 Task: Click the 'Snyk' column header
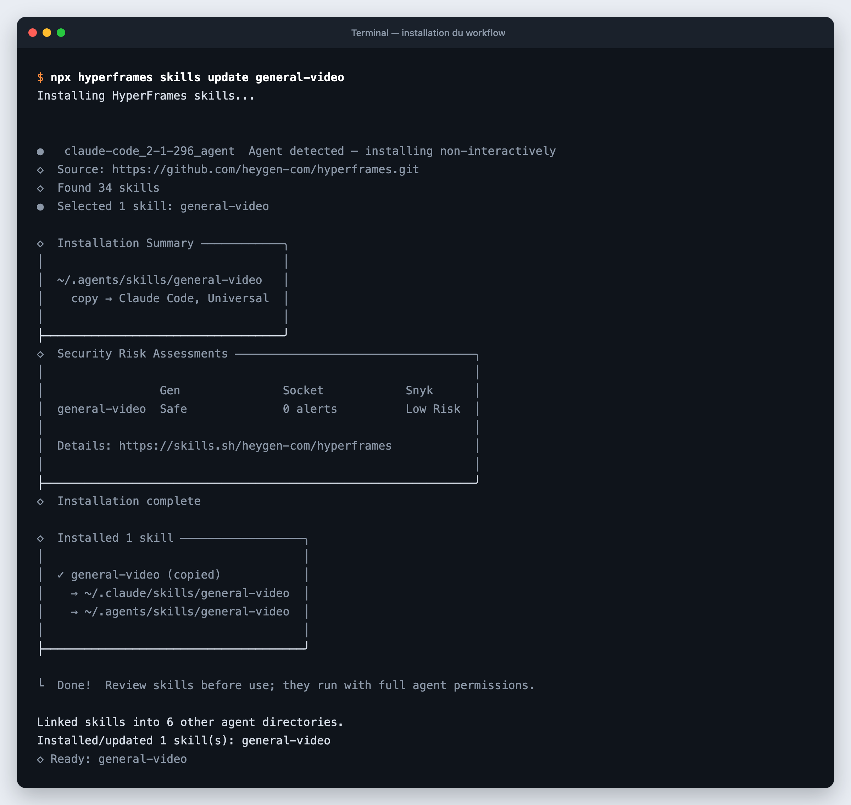click(x=419, y=390)
